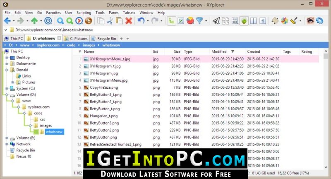Click the blue Undo arrow
Screen dimensions: 331x179
coord(141,21)
